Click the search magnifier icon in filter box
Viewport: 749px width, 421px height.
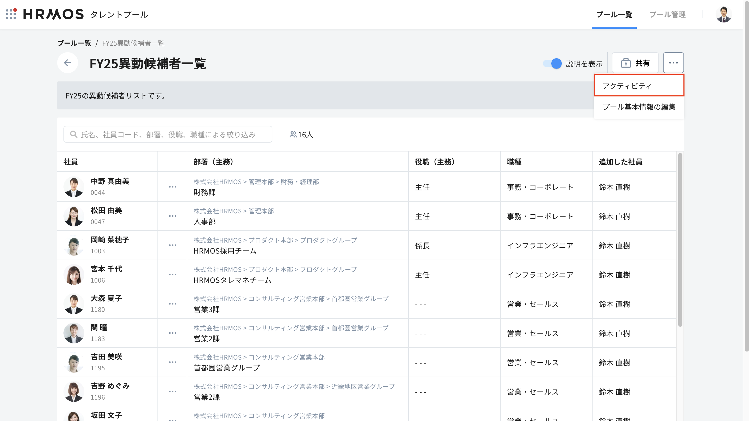(x=74, y=134)
